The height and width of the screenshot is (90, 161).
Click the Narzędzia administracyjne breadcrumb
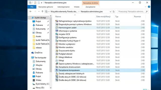pos(92,12)
